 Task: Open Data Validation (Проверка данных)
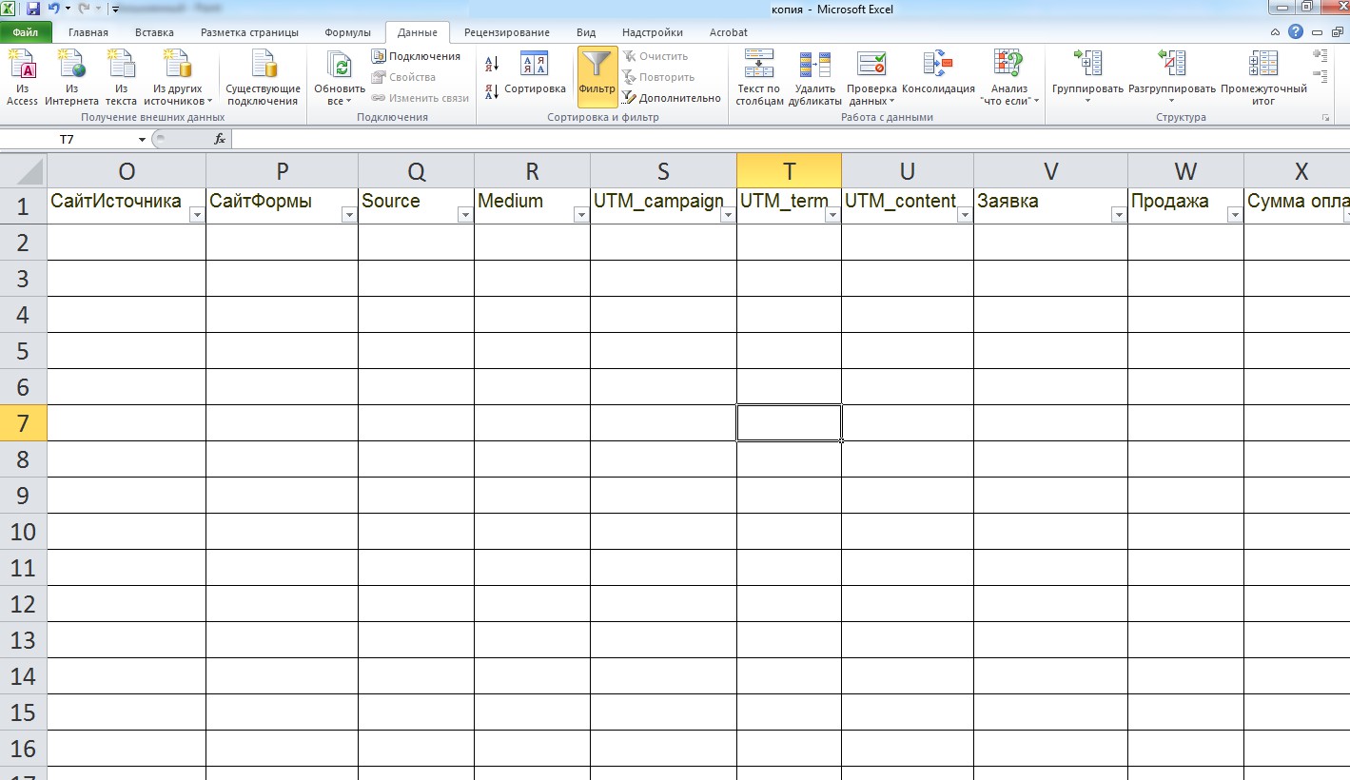(x=871, y=78)
